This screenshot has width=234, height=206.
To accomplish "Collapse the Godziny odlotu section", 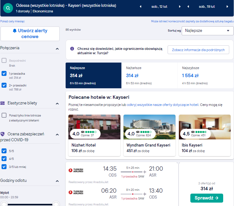I will (57, 181).
